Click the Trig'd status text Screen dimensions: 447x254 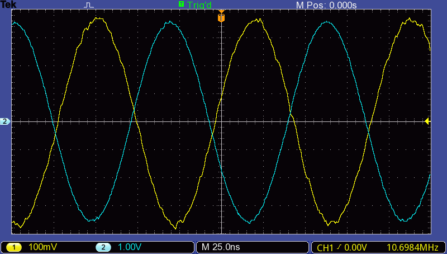199,5
